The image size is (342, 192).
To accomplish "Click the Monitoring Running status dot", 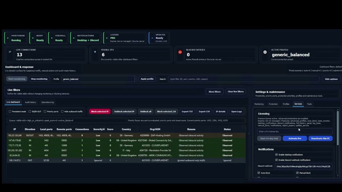I will pos(8,38).
